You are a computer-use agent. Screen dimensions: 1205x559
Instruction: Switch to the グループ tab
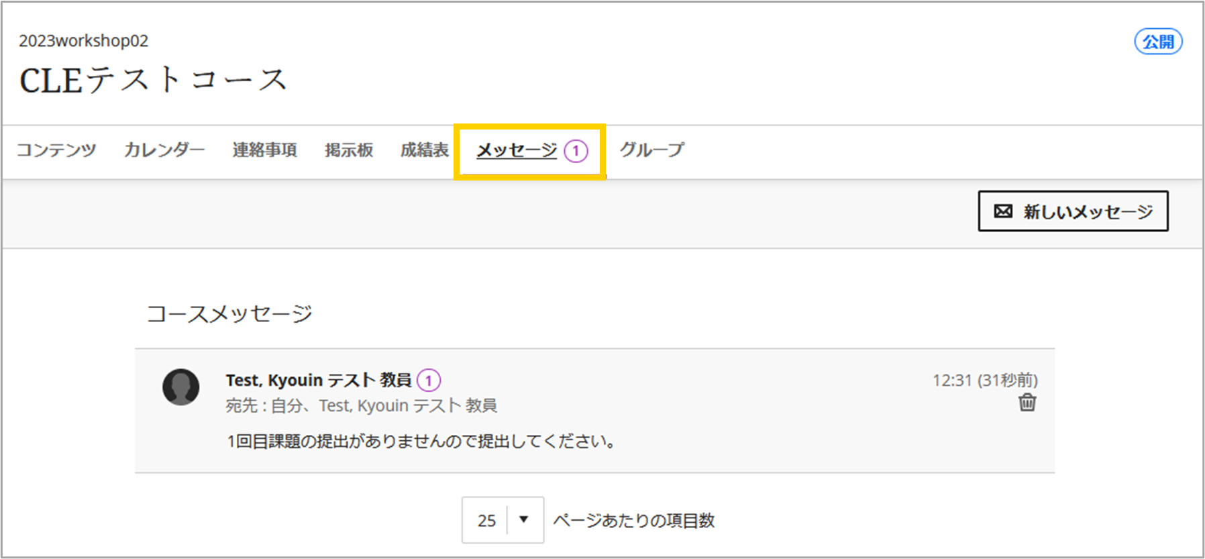(651, 150)
